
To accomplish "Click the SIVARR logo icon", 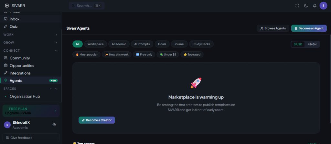I will (7, 6).
